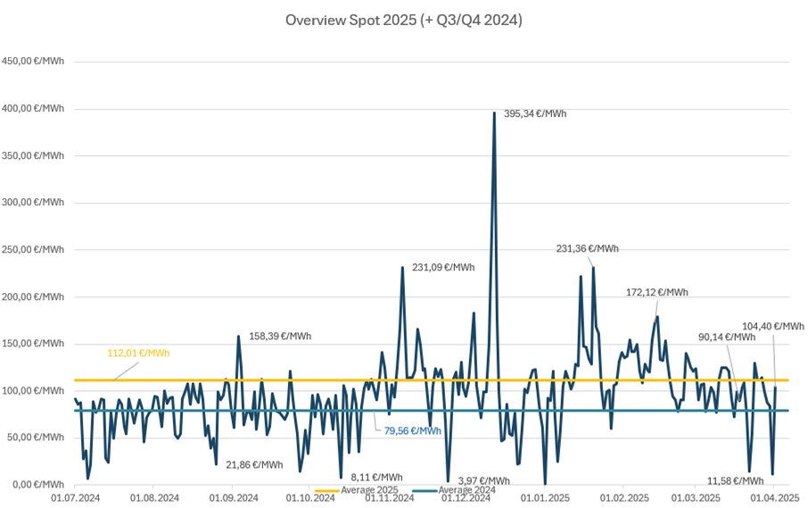Image resolution: width=808 pixels, height=508 pixels.
Task: Select the blue 79,56 €/MWh average label
Action: (x=412, y=430)
